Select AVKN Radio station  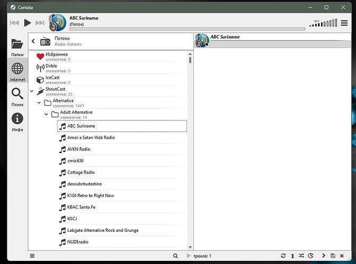click(122, 149)
